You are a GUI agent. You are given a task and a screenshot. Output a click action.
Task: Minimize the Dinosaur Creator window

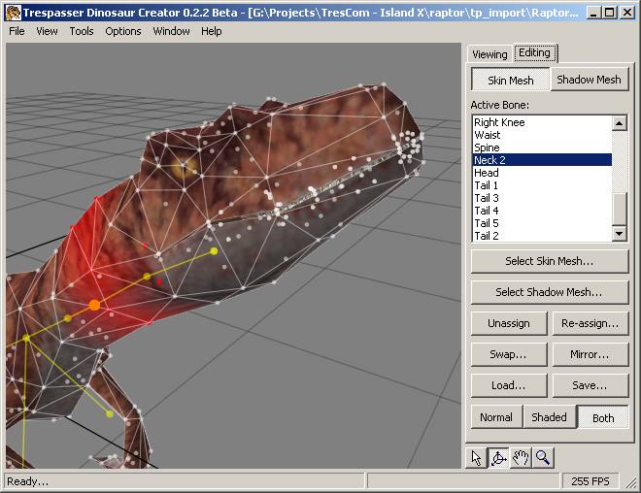click(593, 13)
